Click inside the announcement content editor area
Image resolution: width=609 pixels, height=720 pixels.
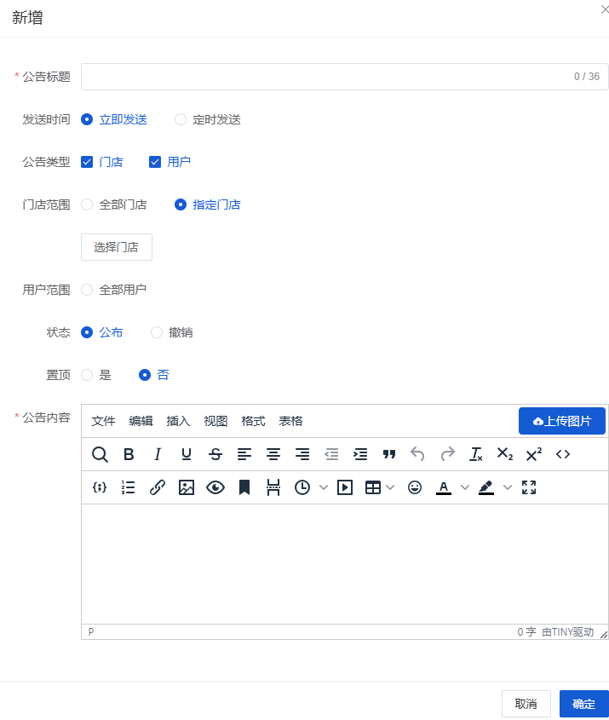(345, 564)
